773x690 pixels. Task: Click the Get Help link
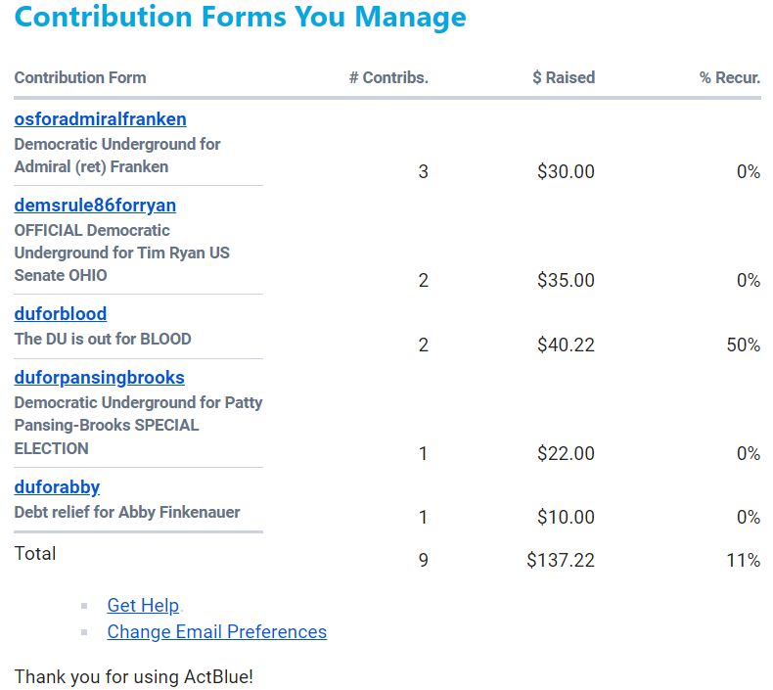[143, 606]
